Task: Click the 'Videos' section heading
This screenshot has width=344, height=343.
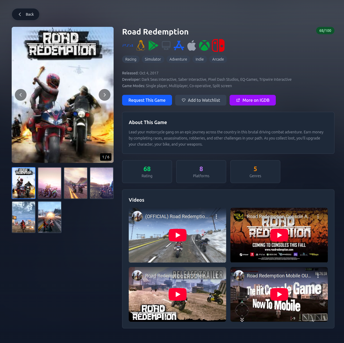Action: (136, 200)
